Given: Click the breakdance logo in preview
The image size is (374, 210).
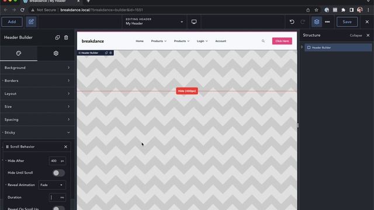Looking at the screenshot, I should click(x=93, y=41).
